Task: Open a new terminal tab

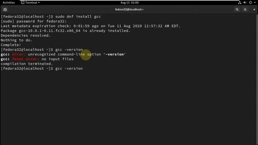Action: pyautogui.click(x=5, y=10)
